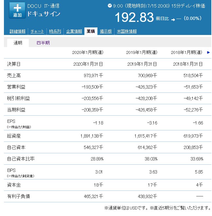Click total assets 1,891,138千

[92, 136]
